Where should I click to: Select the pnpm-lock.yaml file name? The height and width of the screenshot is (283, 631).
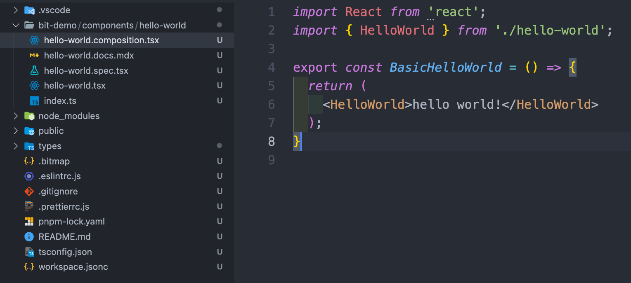[72, 222]
